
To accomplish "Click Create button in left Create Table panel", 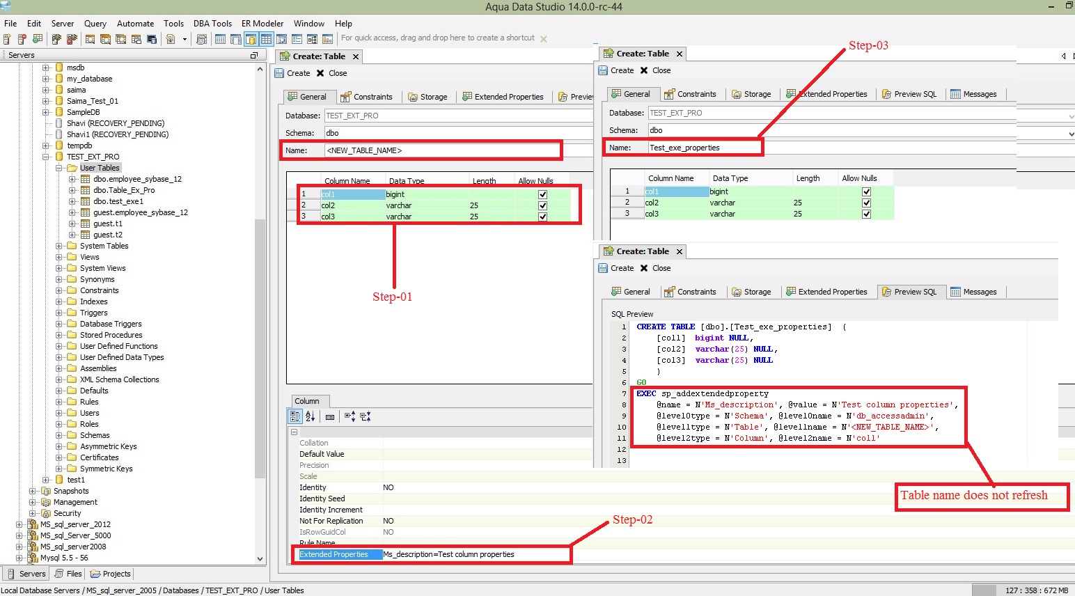I will [292, 73].
